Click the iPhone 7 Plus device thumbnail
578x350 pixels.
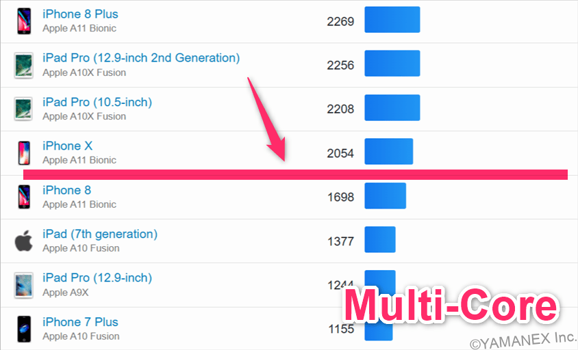[24, 329]
